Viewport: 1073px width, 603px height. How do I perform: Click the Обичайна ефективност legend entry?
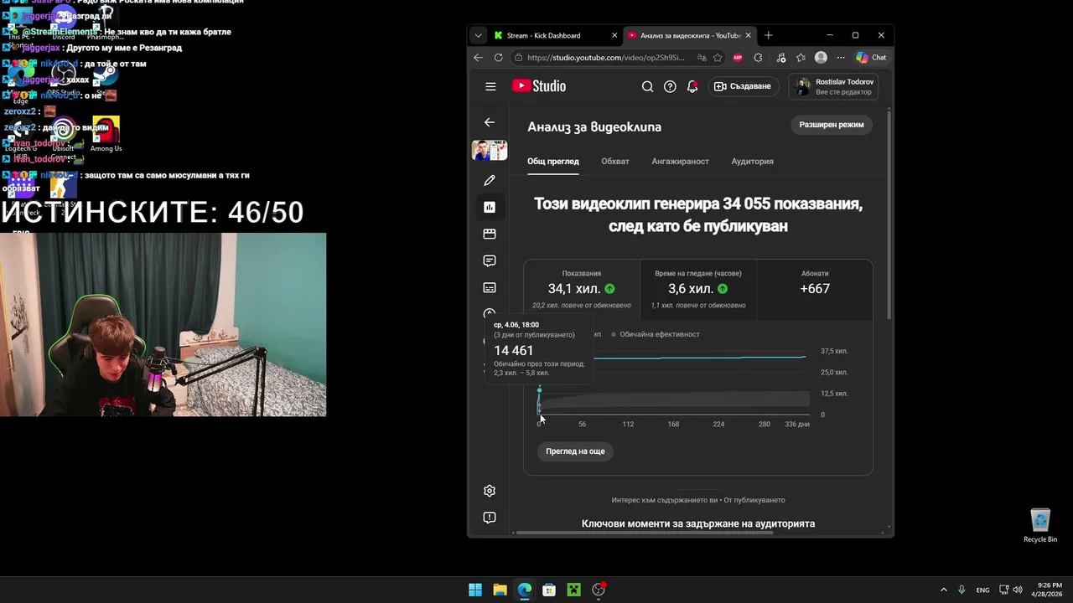(656, 334)
